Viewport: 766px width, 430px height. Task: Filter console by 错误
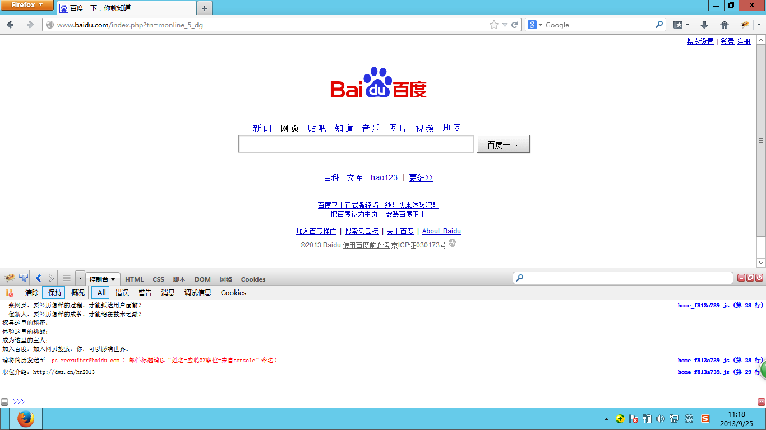pos(122,293)
